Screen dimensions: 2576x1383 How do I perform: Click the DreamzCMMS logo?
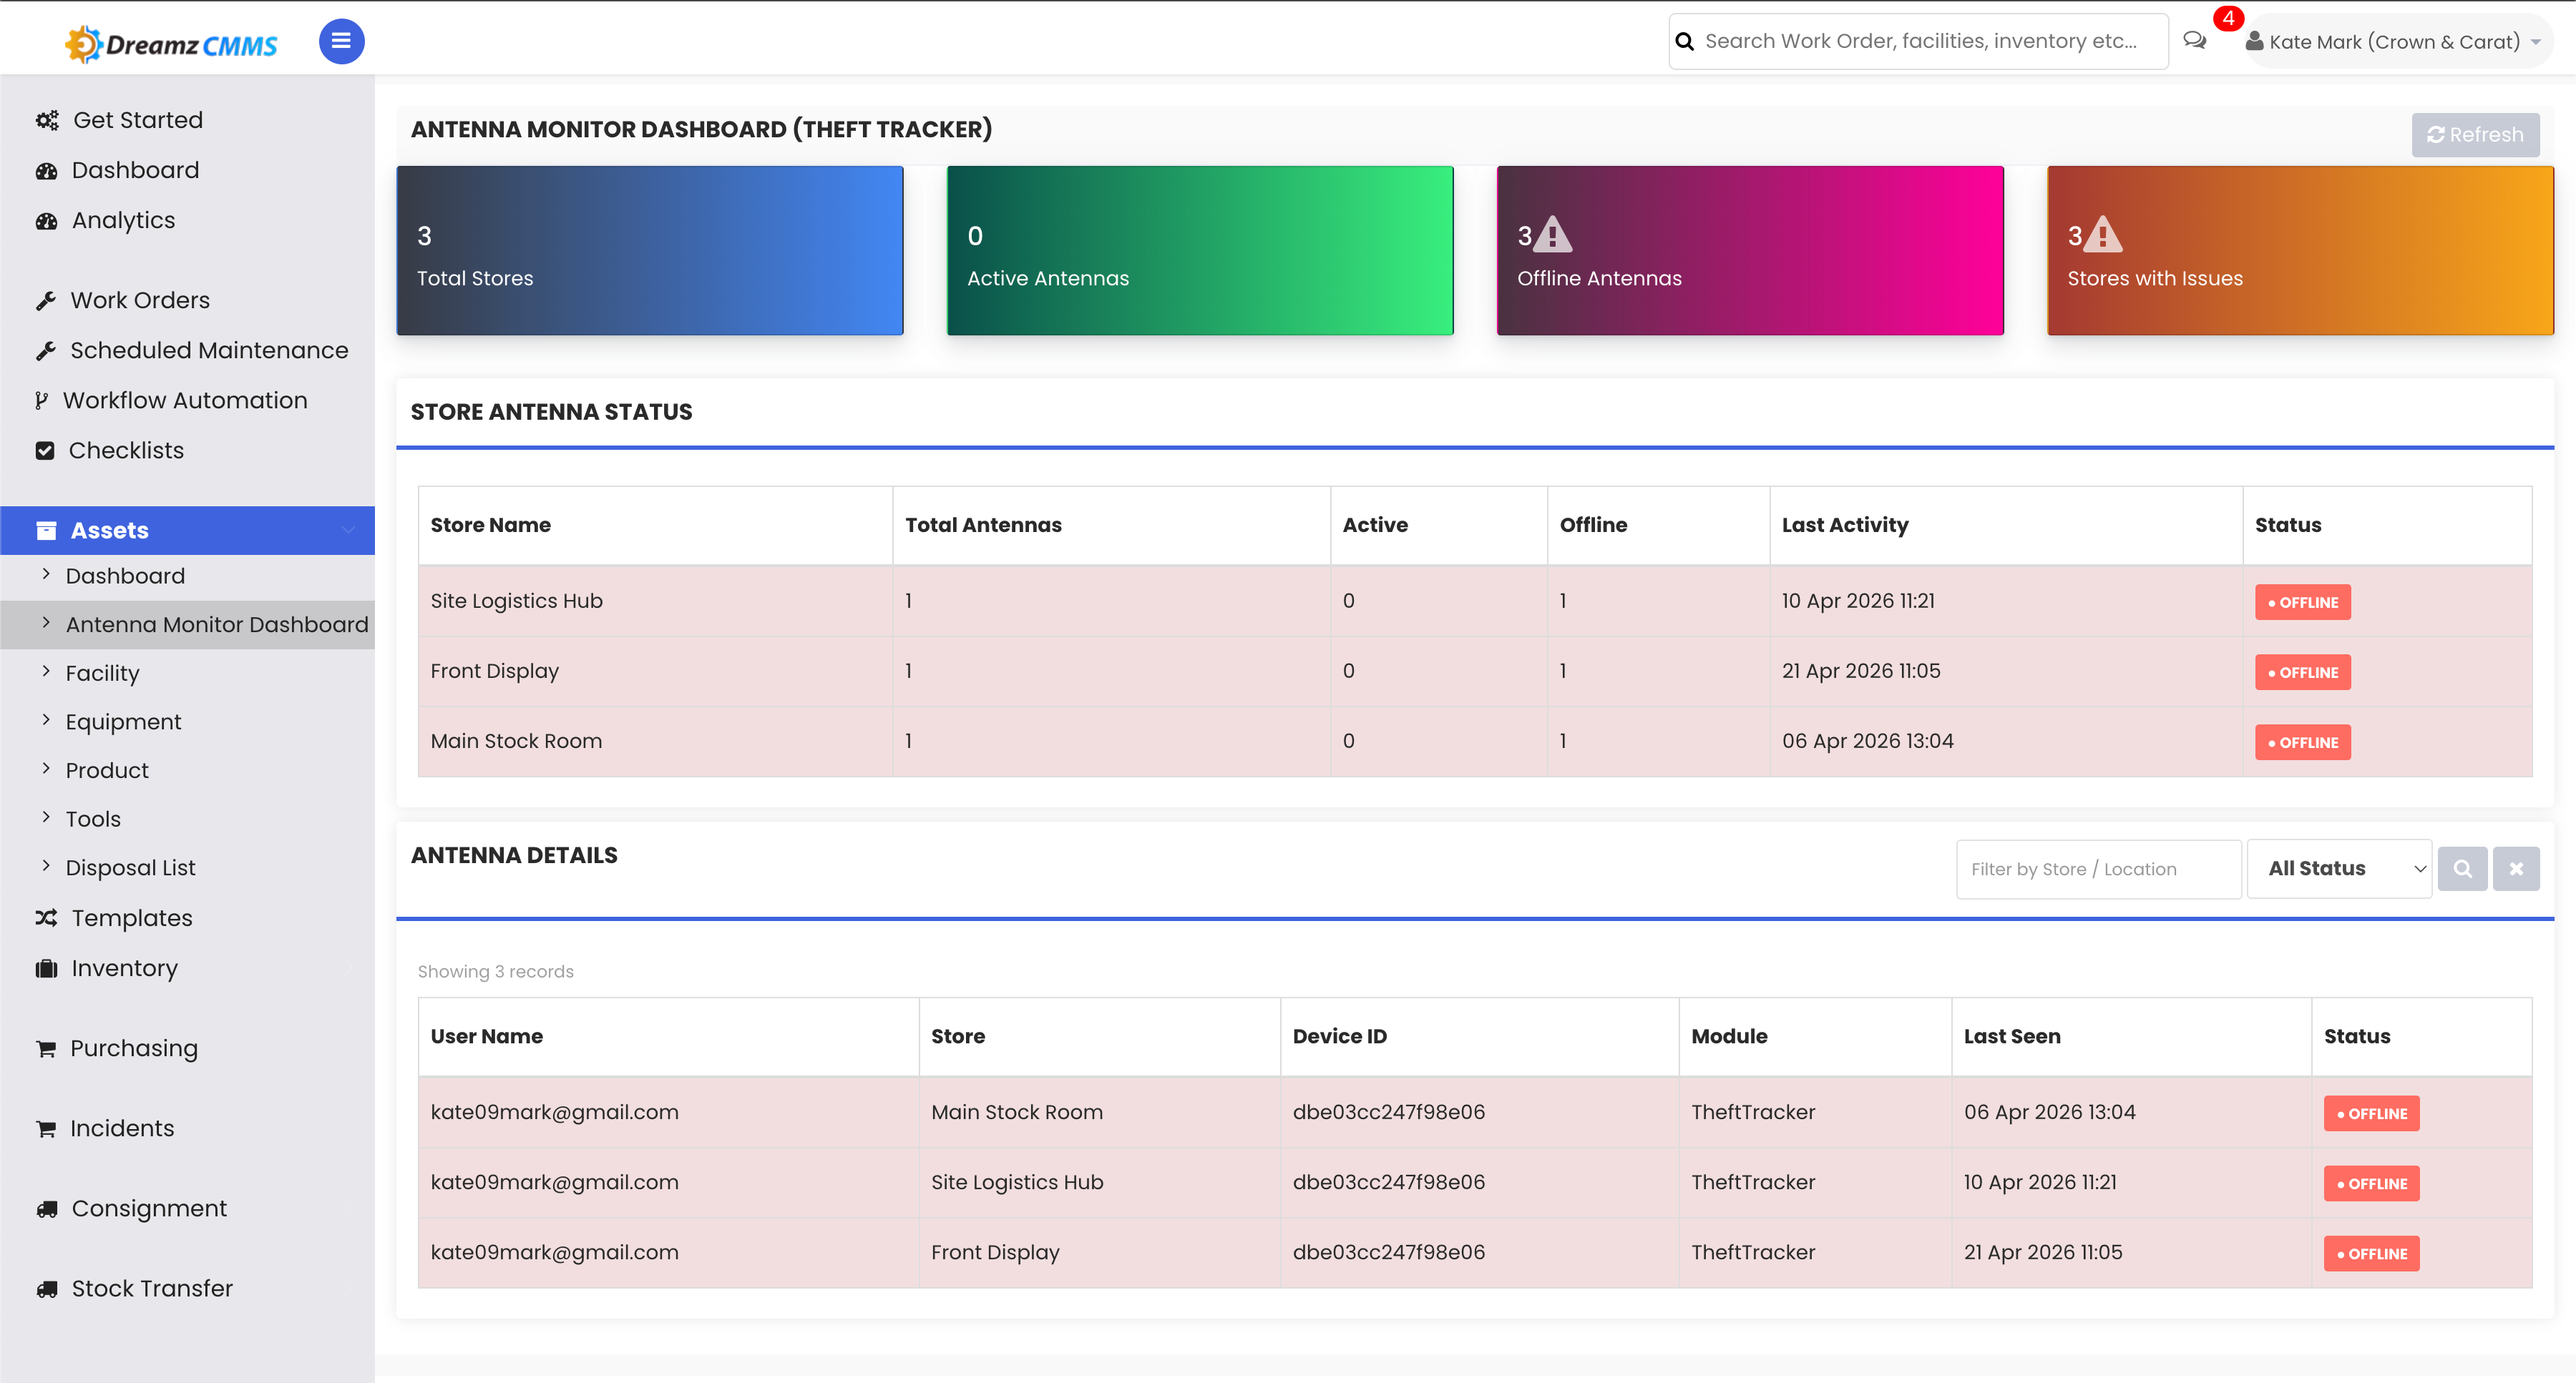point(171,44)
